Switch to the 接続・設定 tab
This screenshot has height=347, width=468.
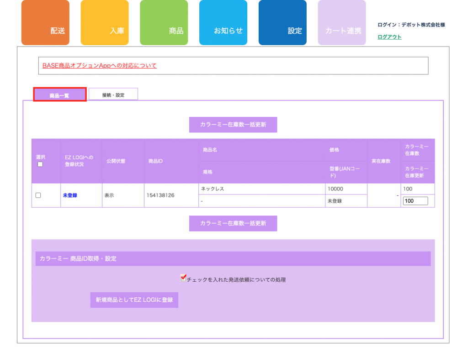(x=113, y=95)
